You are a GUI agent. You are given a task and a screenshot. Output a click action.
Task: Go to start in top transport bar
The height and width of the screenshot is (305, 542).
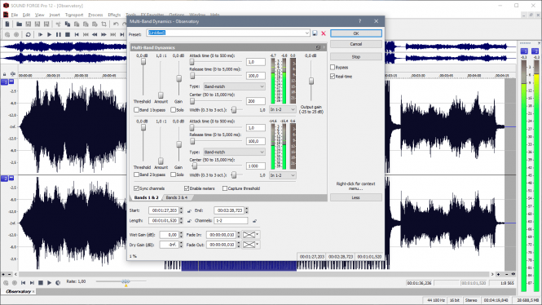coord(77,34)
